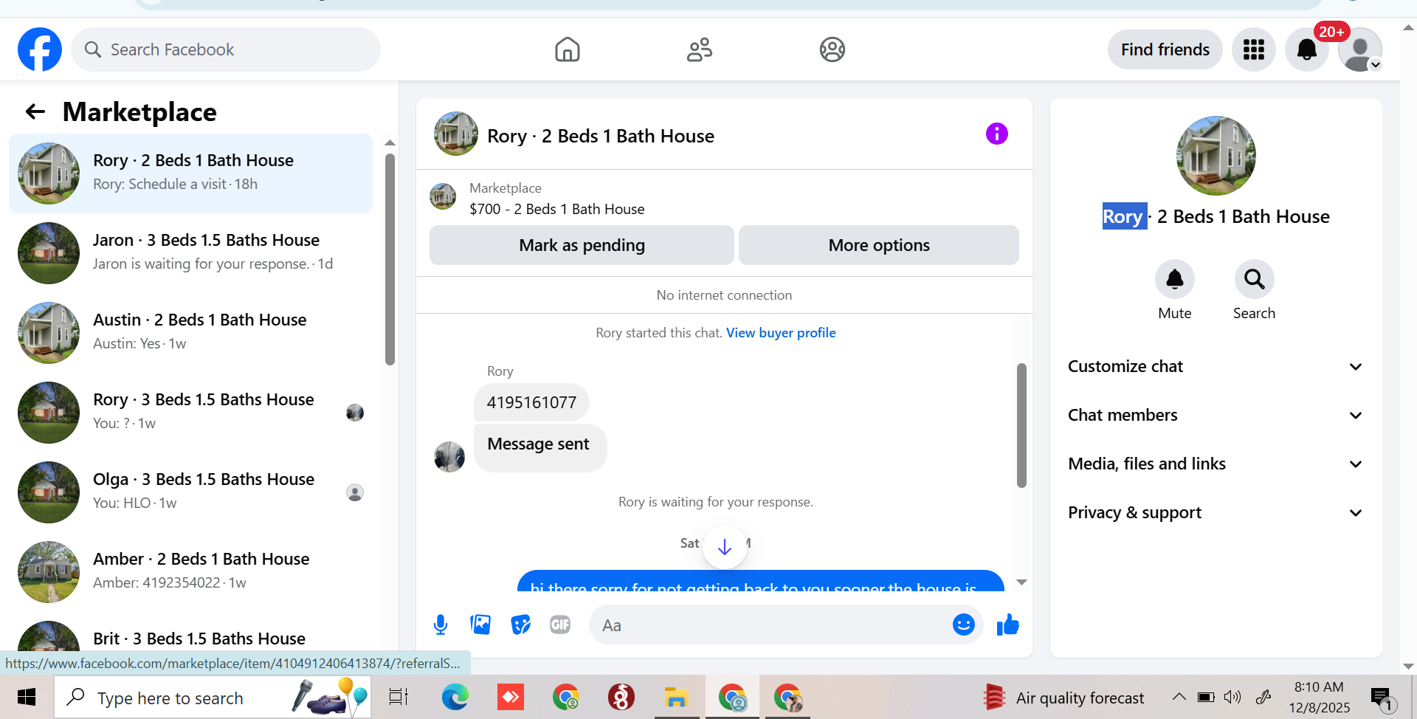This screenshot has width=1417, height=719.
Task: Open the Air quality forecast widget
Action: [x=1064, y=698]
